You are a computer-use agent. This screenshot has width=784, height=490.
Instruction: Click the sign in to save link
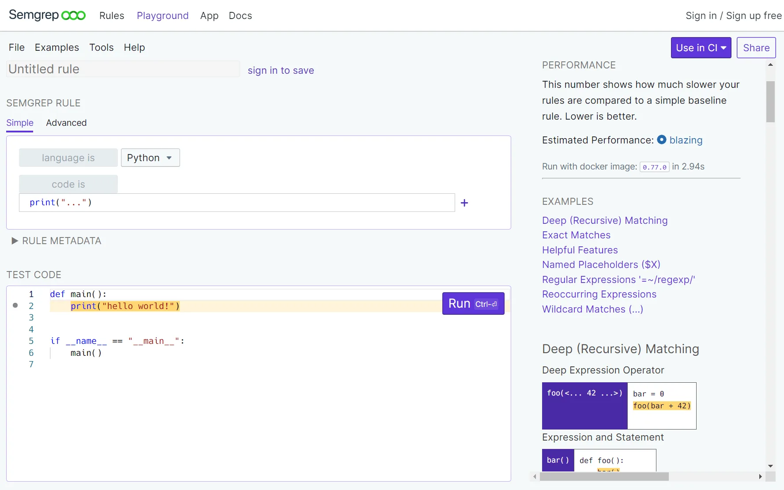point(281,70)
